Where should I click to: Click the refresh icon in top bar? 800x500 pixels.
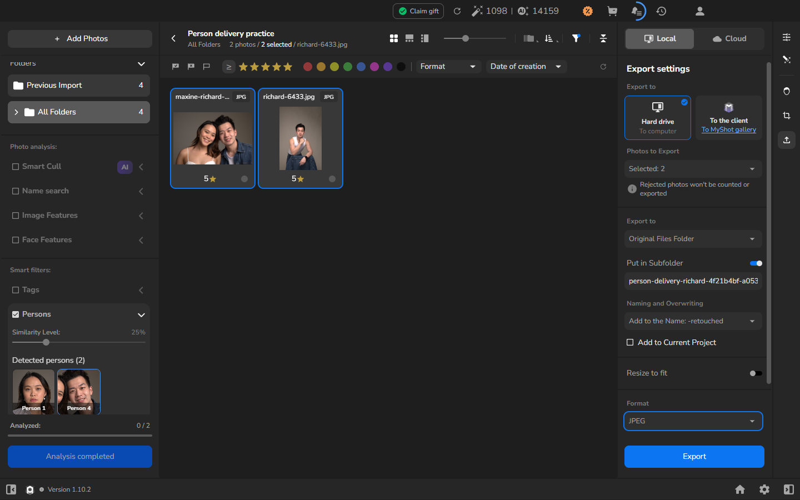click(x=457, y=11)
